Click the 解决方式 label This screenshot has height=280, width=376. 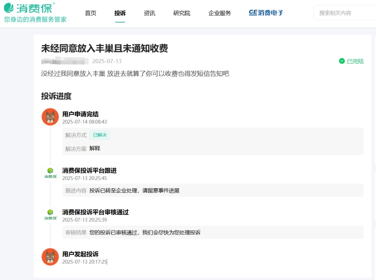(76, 135)
